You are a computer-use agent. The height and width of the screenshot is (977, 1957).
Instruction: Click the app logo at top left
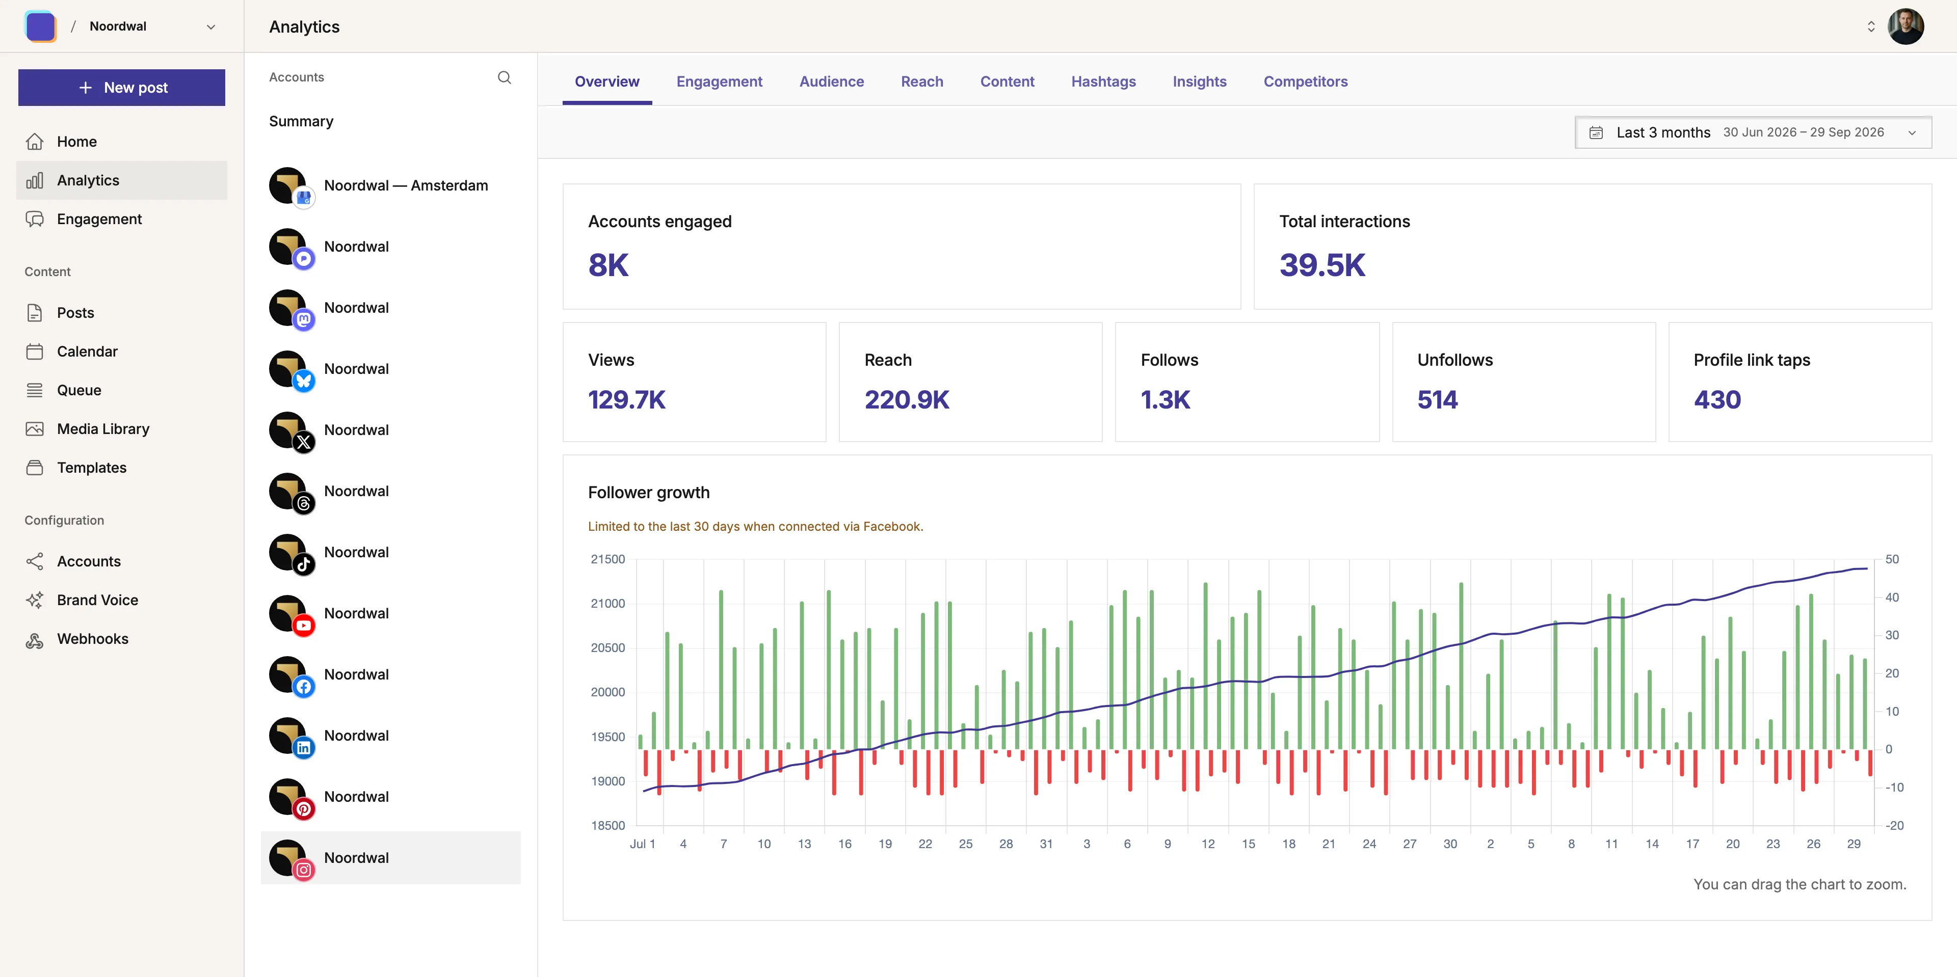pos(41,26)
